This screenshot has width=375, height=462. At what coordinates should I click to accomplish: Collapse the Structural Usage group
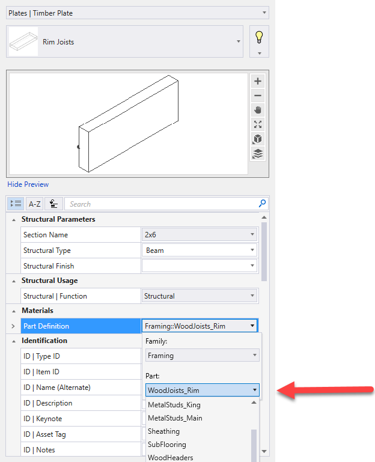click(14, 281)
